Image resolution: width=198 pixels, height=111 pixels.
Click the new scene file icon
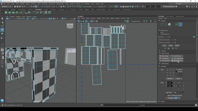coord(15,6)
